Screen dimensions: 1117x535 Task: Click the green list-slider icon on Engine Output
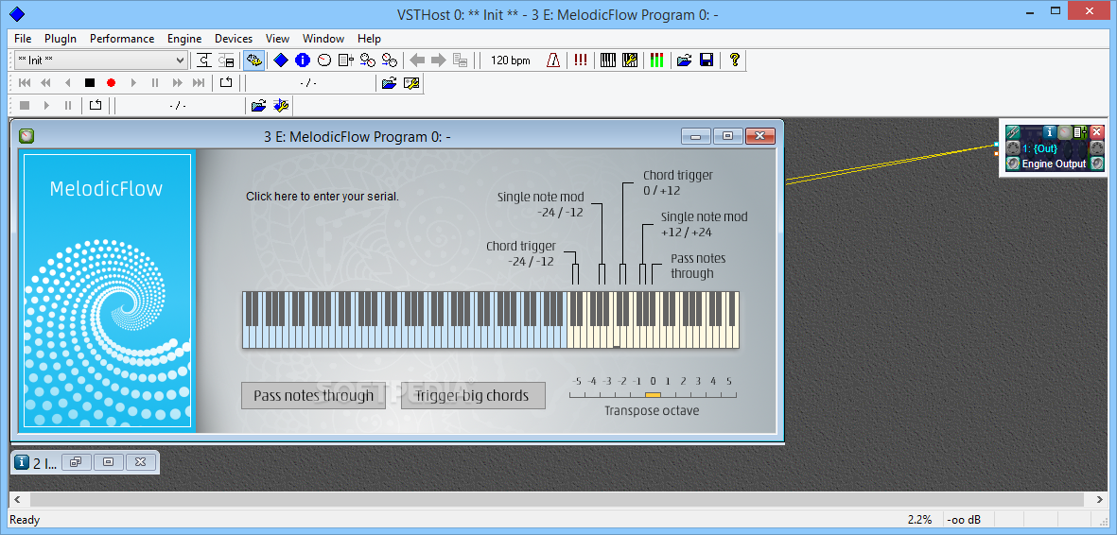pos(1080,131)
